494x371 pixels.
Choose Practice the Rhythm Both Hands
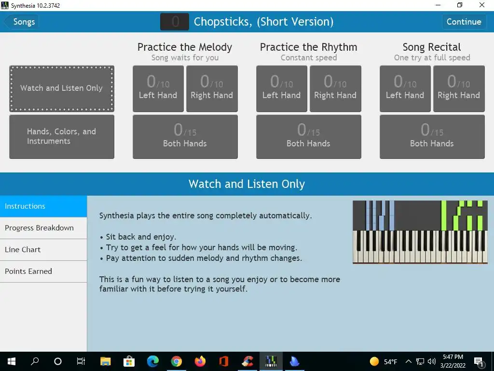309,137
